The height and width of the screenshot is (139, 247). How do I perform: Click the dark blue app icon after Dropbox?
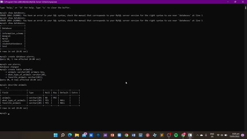pyautogui.click(x=98, y=135)
